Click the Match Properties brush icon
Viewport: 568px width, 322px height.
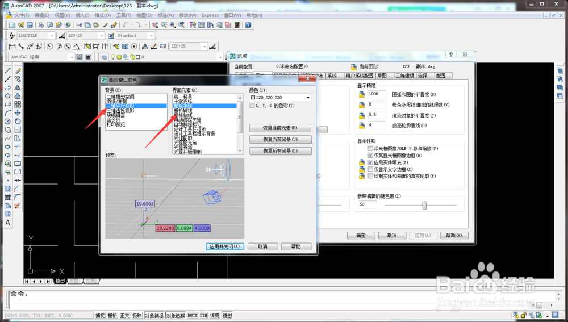click(x=106, y=25)
